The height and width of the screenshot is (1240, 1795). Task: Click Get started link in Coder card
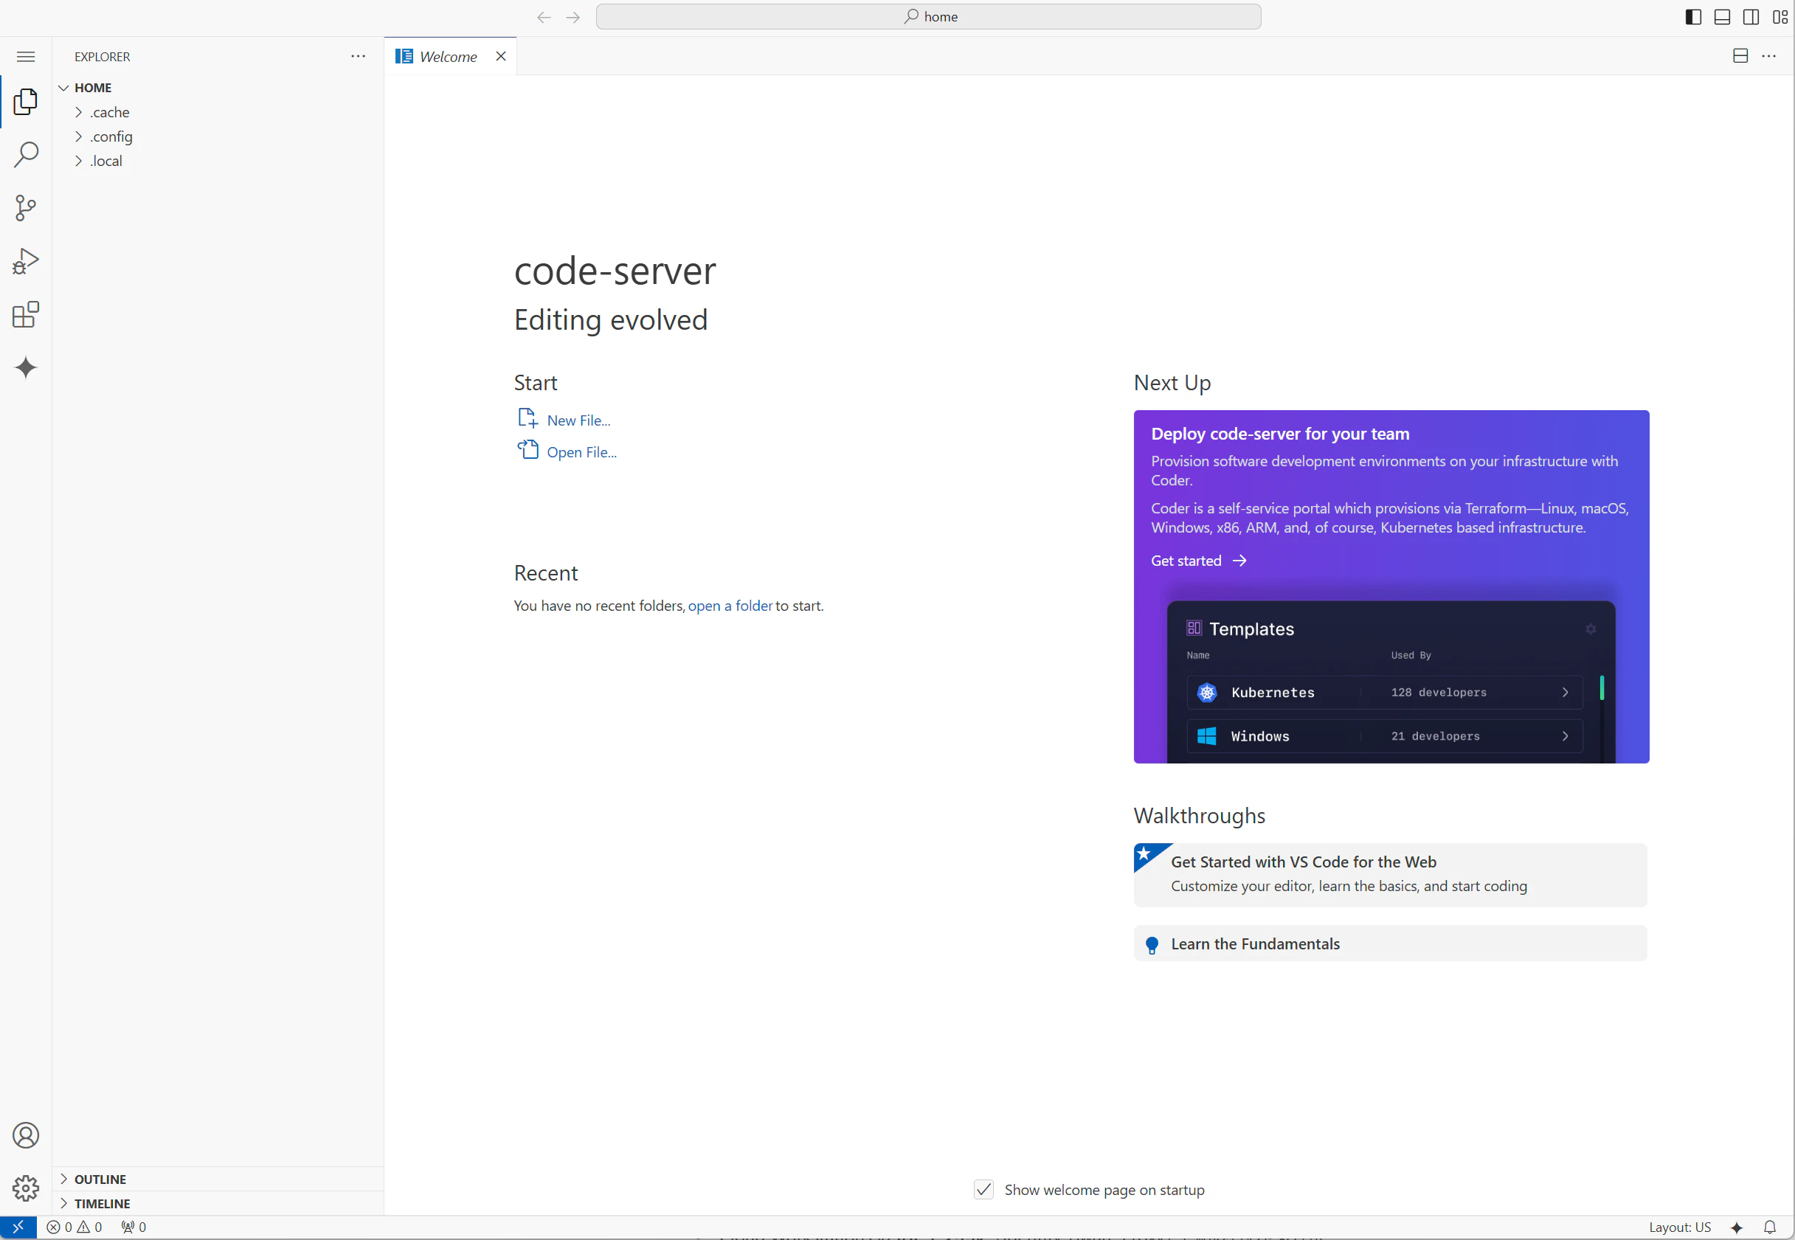coord(1198,561)
